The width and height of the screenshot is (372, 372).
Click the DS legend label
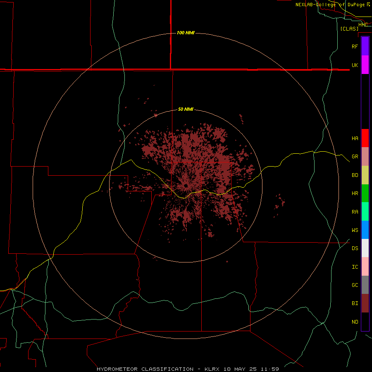pos(355,248)
